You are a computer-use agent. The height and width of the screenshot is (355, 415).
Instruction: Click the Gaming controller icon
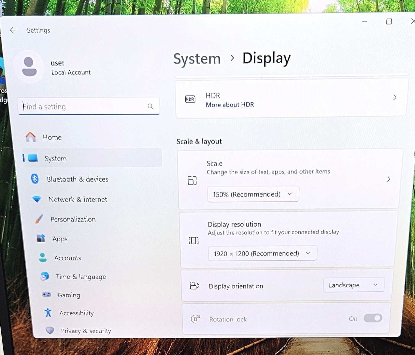click(x=46, y=295)
